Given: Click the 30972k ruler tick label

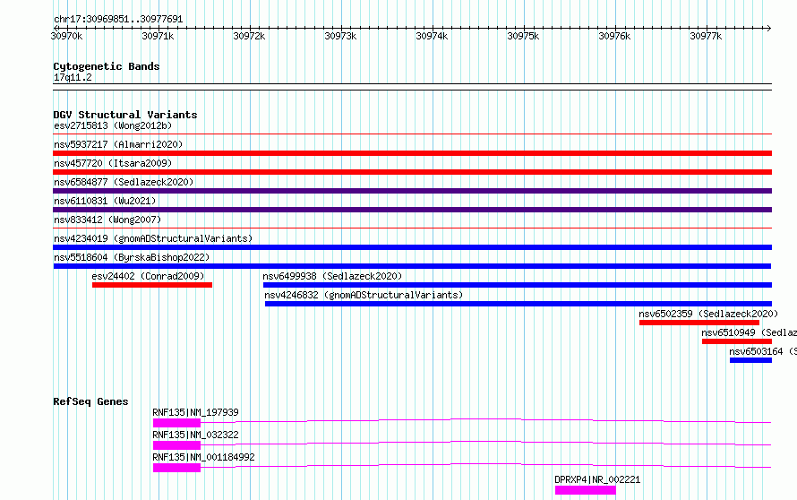Looking at the screenshot, I should coord(249,36).
